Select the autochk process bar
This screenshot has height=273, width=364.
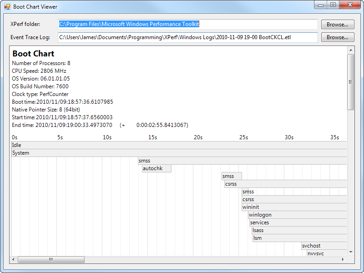(157, 168)
